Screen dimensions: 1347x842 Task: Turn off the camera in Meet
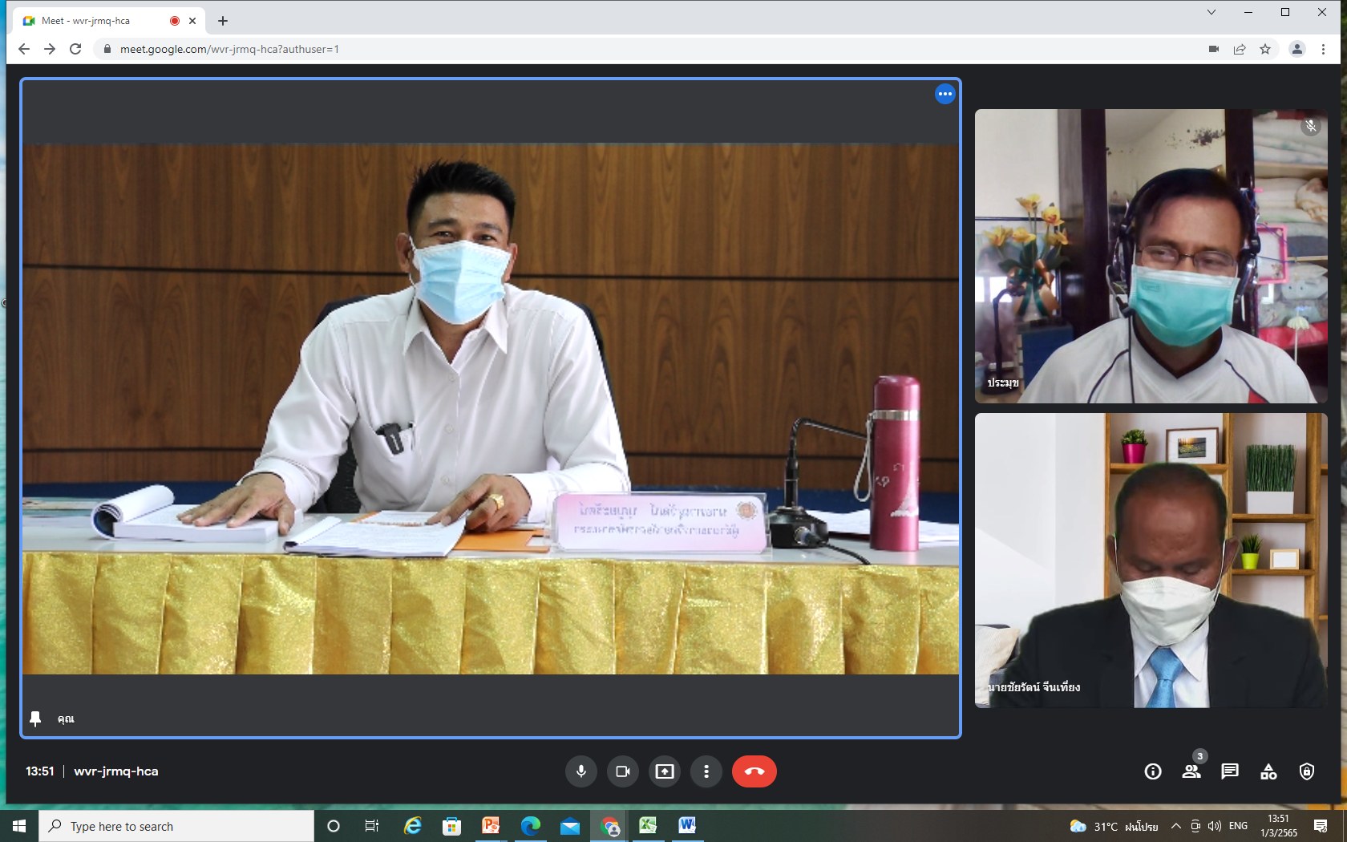(x=623, y=771)
